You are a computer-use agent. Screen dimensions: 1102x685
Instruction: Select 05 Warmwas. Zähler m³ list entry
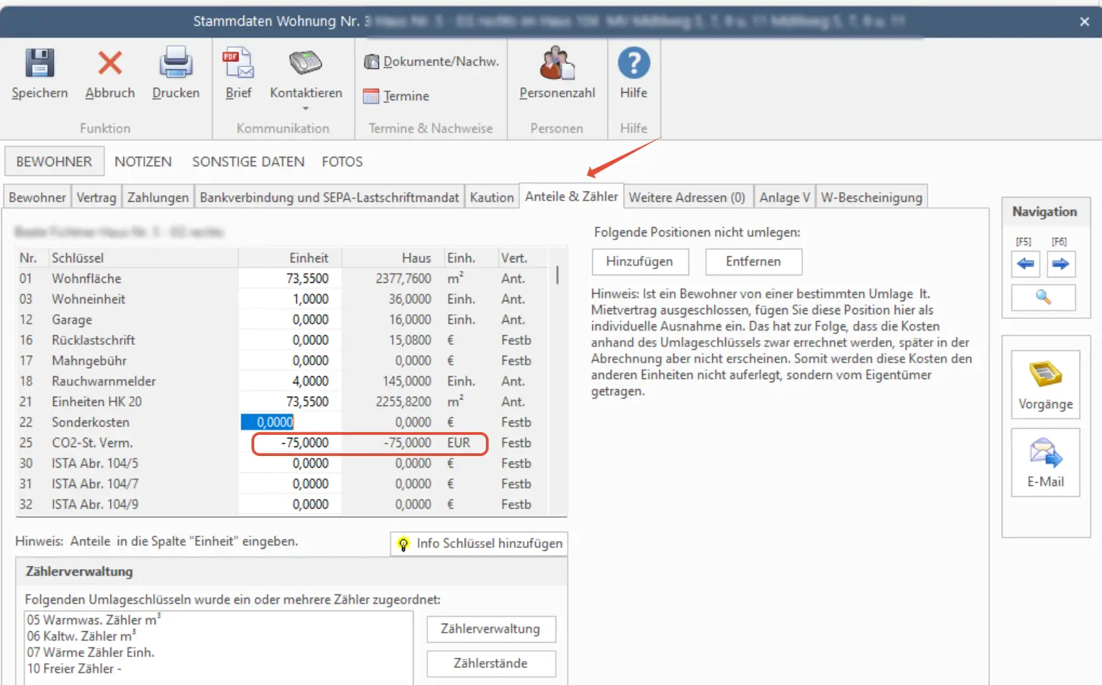(x=93, y=620)
